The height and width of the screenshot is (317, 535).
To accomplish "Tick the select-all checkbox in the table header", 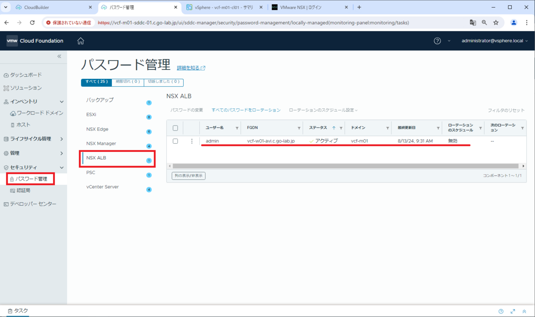I will (x=175, y=128).
